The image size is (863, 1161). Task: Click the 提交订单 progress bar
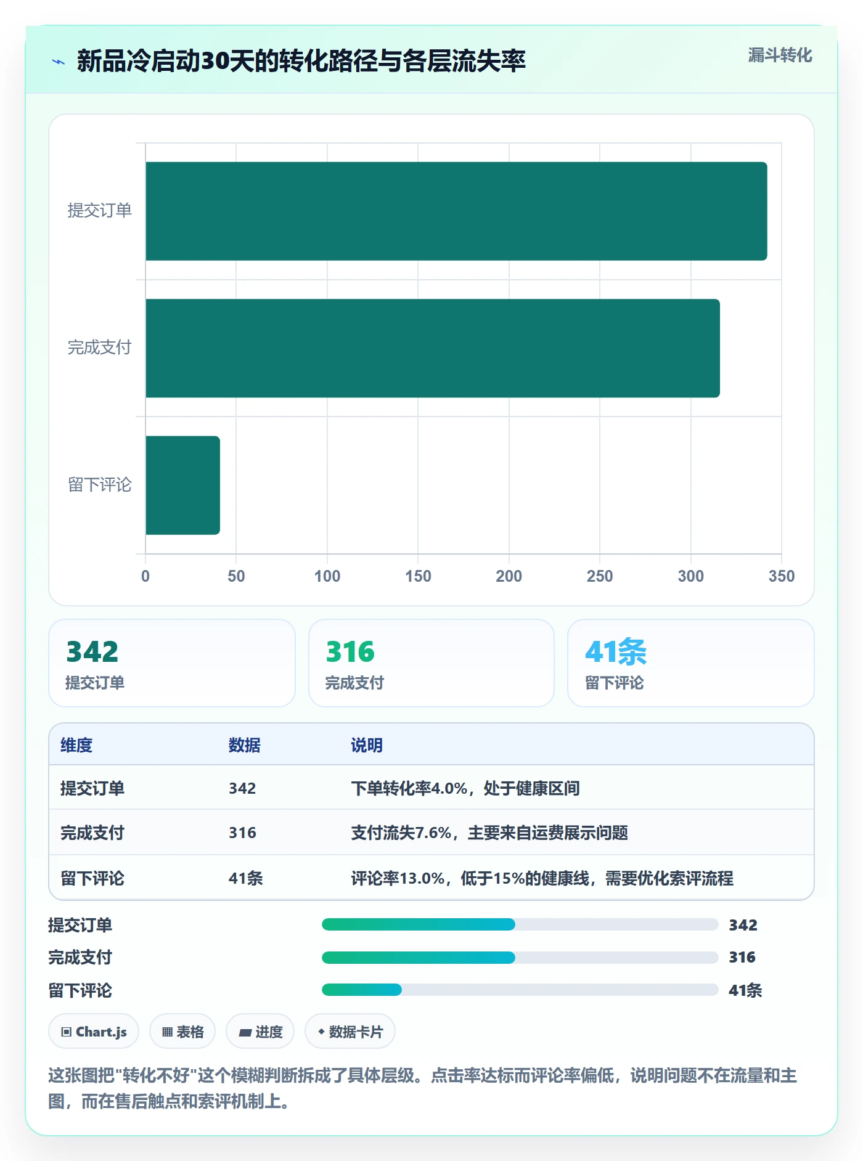pyautogui.click(x=520, y=924)
